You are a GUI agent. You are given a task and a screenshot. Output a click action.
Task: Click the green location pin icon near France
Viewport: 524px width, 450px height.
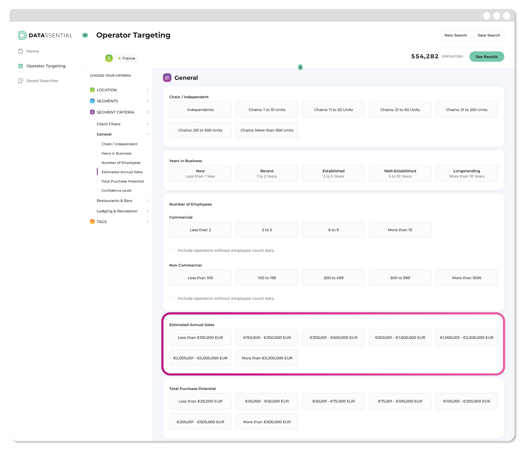click(x=109, y=58)
